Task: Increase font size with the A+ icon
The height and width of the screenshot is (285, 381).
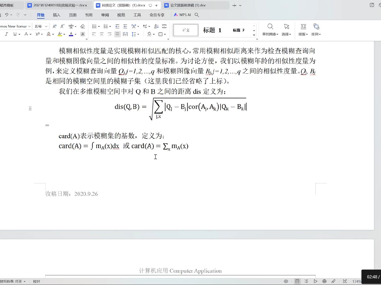Action: click(55, 26)
